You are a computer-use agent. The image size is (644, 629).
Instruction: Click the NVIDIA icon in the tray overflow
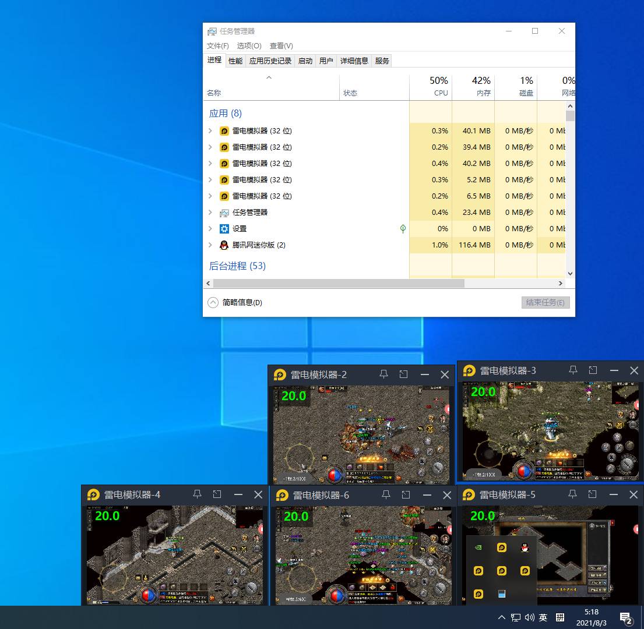coord(478,547)
